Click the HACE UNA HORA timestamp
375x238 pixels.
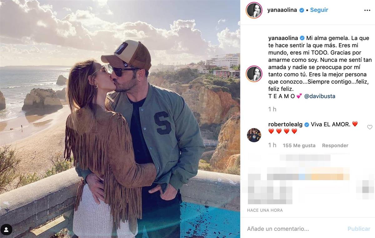265,210
